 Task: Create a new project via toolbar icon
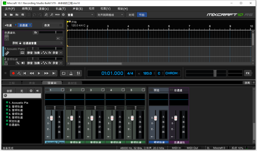[6, 15]
